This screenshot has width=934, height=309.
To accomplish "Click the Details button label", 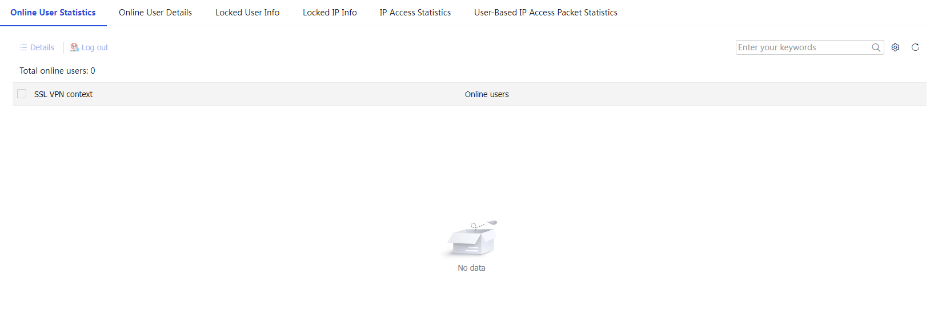I will (42, 47).
